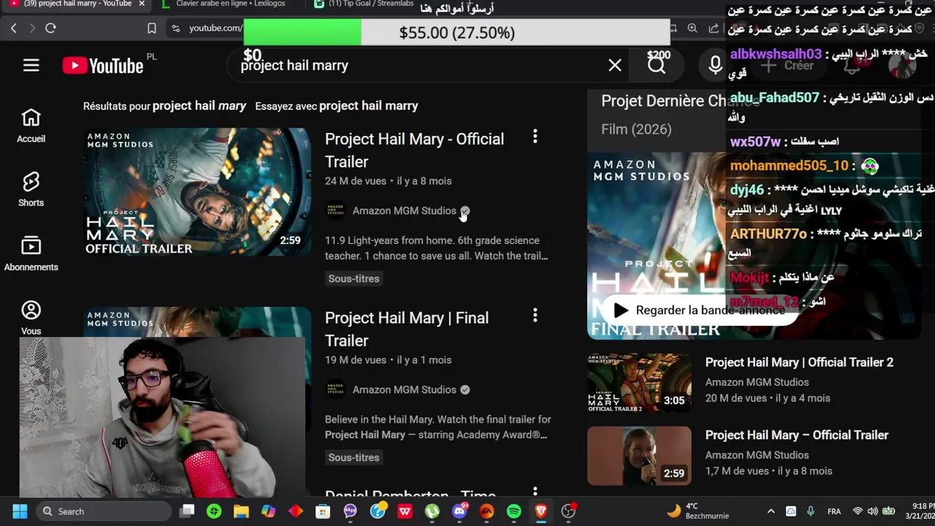Show hidden system tray icons chevron

pyautogui.click(x=771, y=511)
